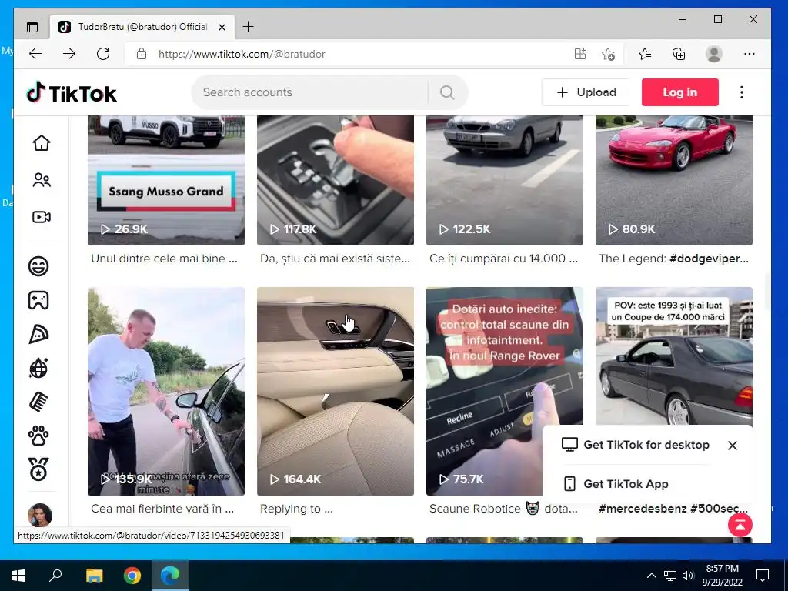788x591 pixels.
Task: Close the TudorBratu browser tab
Action: [x=222, y=27]
